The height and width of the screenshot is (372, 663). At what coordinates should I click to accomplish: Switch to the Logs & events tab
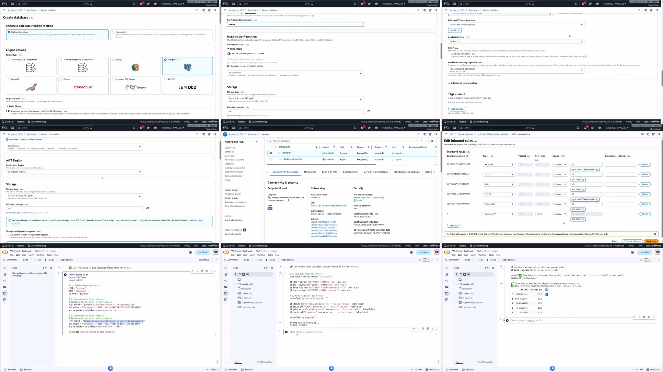[329, 172]
